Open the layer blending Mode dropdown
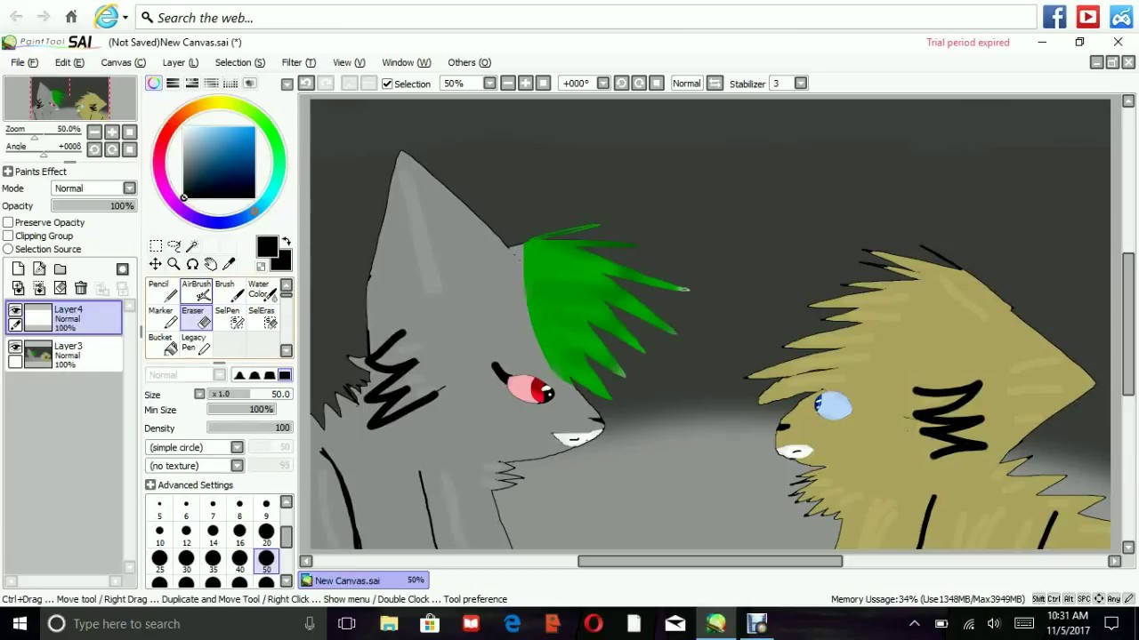 pos(93,188)
